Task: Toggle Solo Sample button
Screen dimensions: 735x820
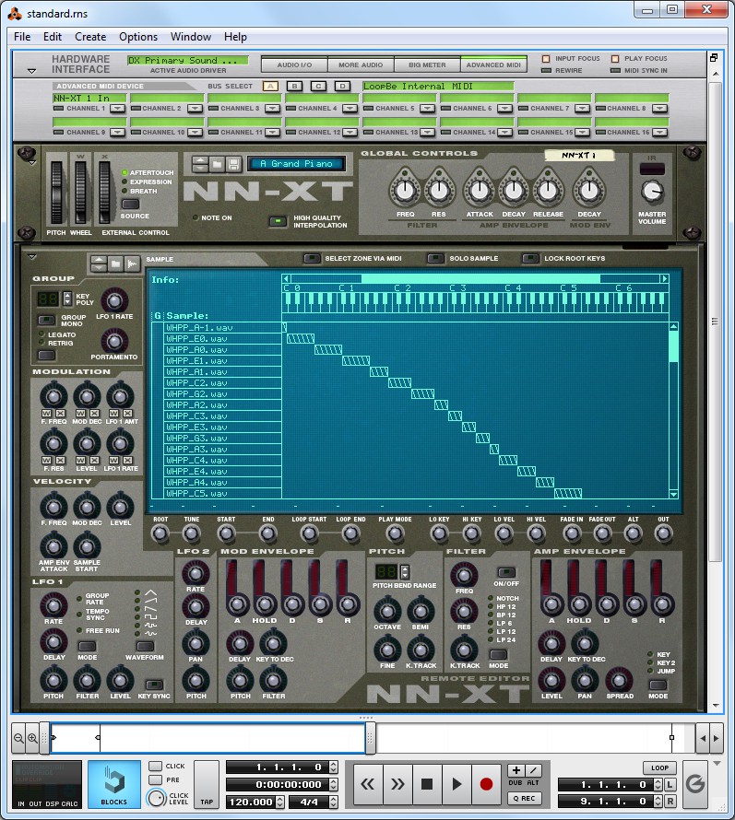Action: click(x=435, y=258)
